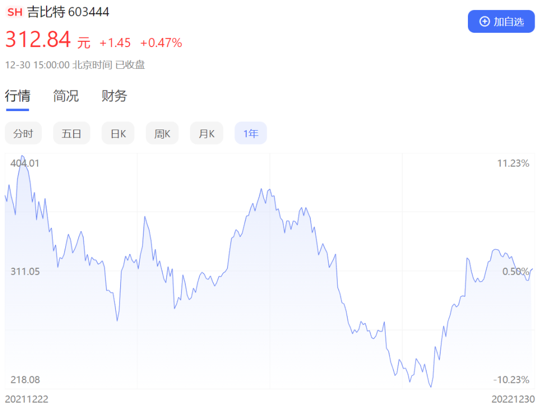Select the 日K chart period

tap(118, 133)
